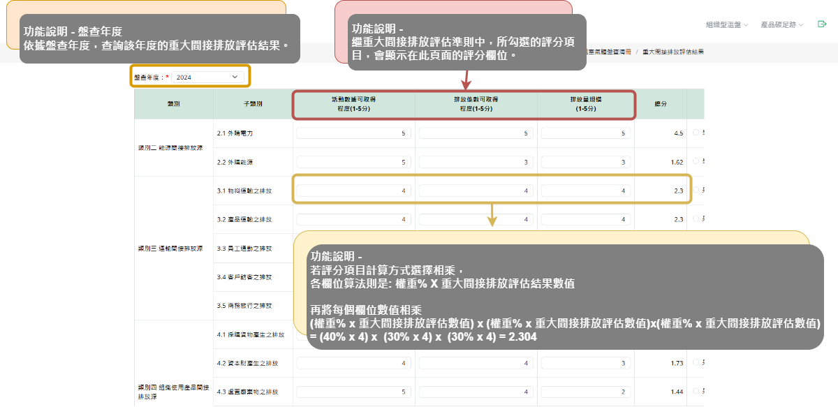Click 活動數據可取得程度 field for 3.2 產品運輸之排放
The height and width of the screenshot is (407, 838).
tap(354, 219)
